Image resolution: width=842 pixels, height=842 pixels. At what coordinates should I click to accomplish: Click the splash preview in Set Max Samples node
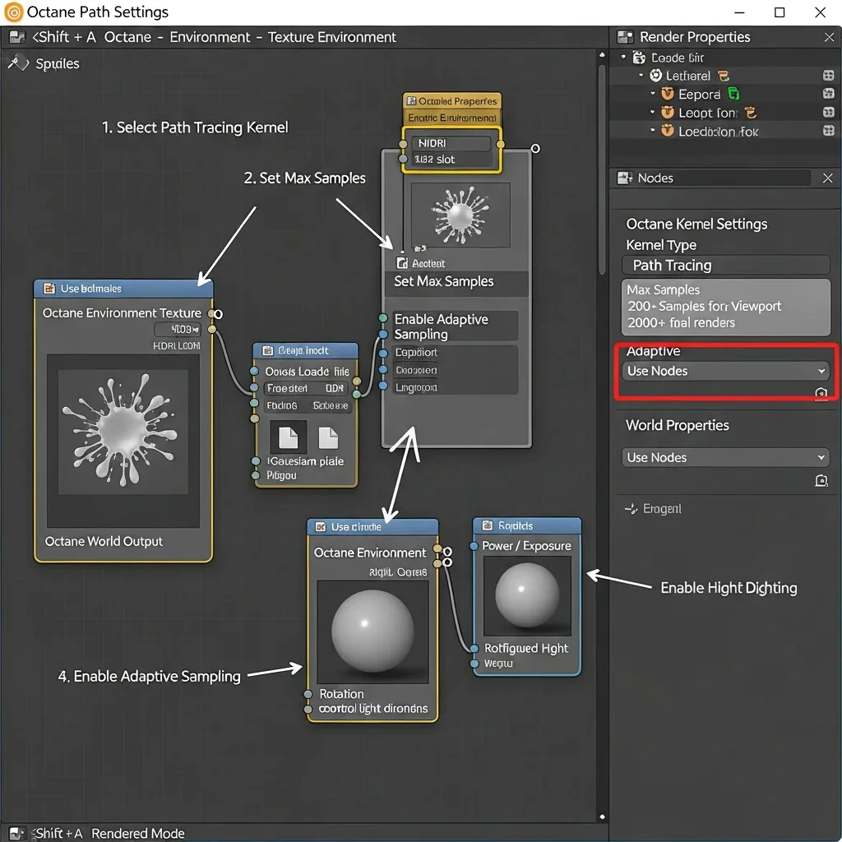click(x=460, y=215)
